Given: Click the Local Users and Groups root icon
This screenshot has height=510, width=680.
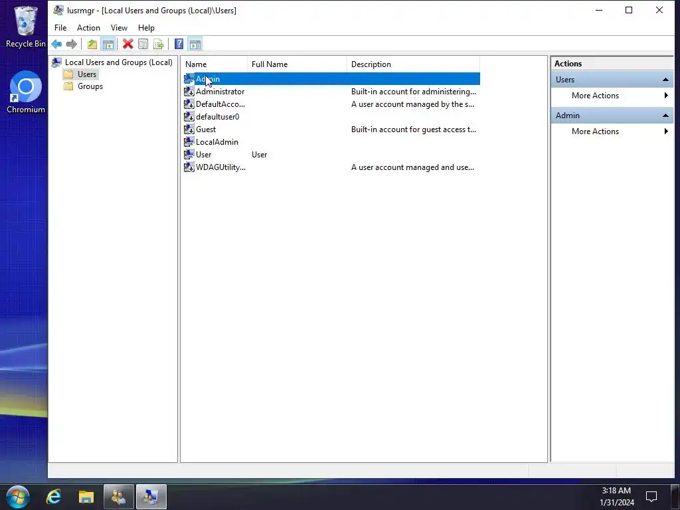Looking at the screenshot, I should pos(56,62).
